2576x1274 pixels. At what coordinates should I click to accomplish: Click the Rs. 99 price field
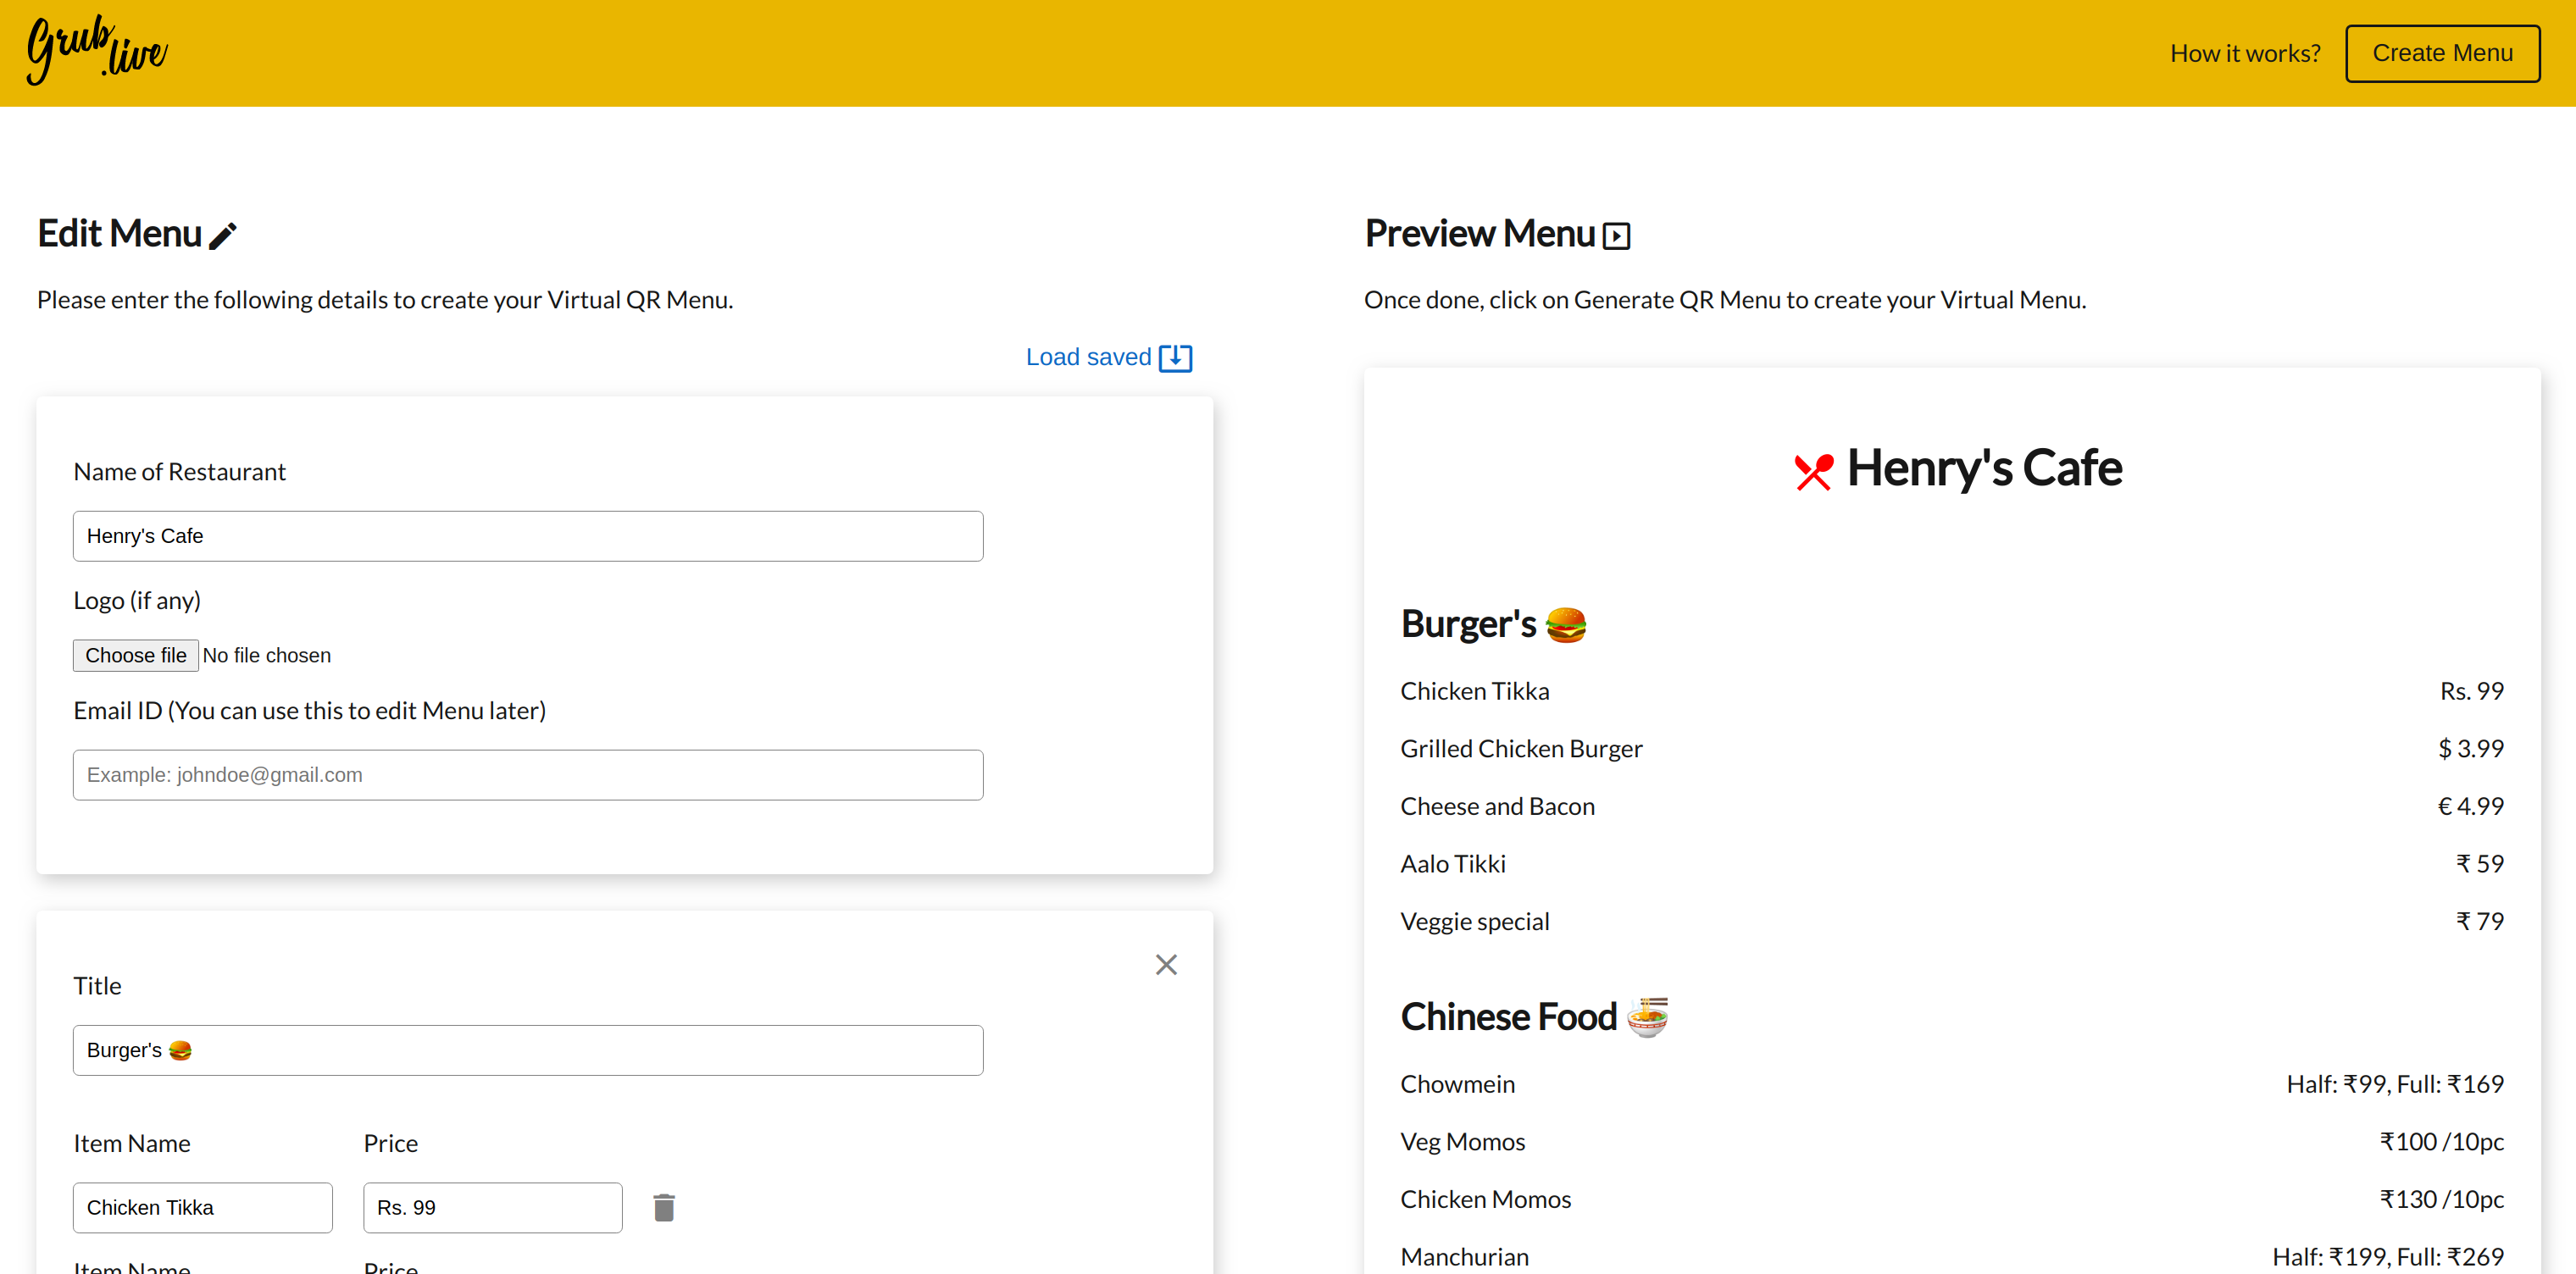pyautogui.click(x=493, y=1208)
